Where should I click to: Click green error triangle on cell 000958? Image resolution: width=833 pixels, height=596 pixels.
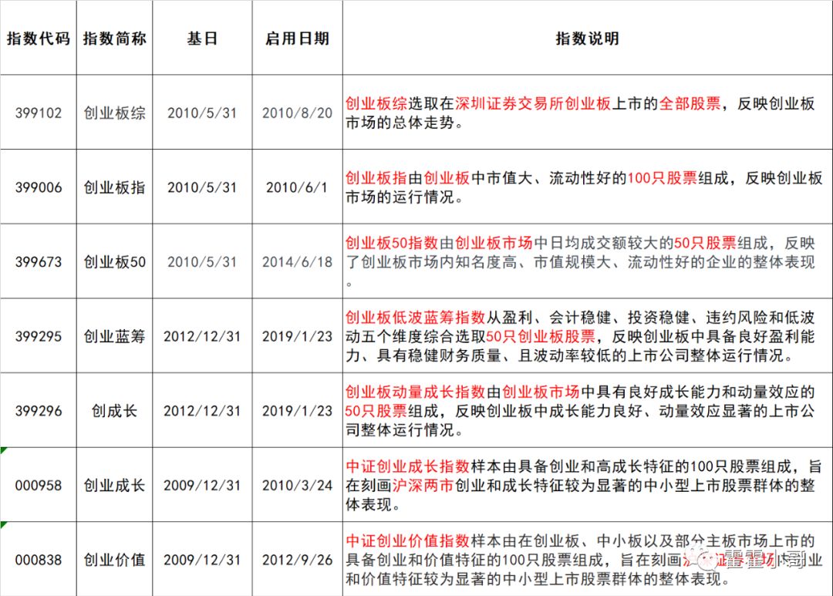[3, 451]
